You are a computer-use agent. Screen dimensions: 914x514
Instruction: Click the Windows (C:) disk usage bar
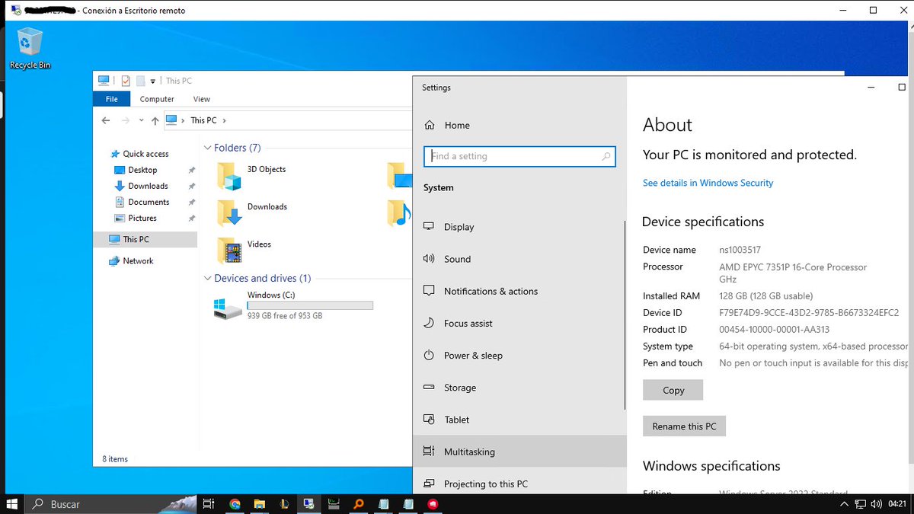(x=310, y=305)
